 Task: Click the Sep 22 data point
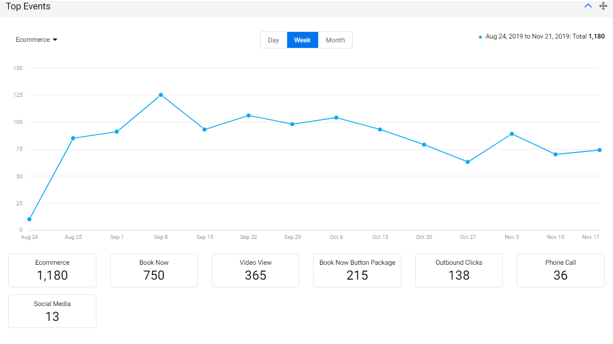[x=249, y=116]
